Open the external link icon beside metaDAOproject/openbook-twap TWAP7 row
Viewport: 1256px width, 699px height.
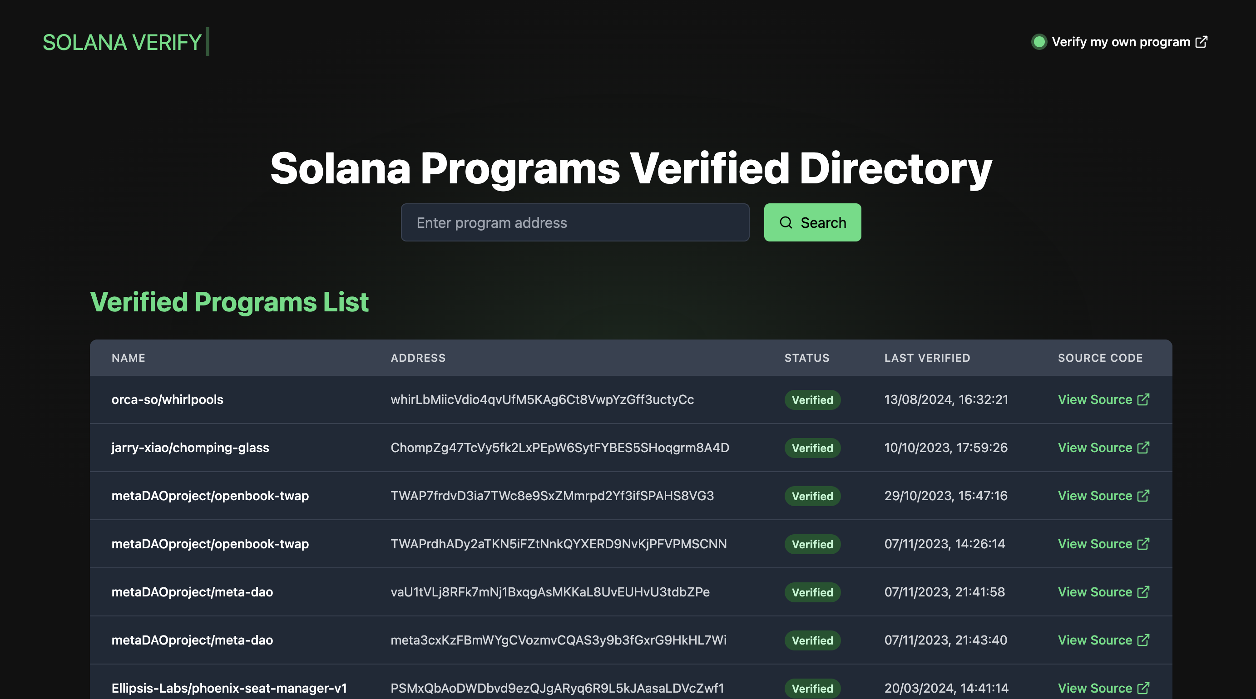pyautogui.click(x=1143, y=496)
